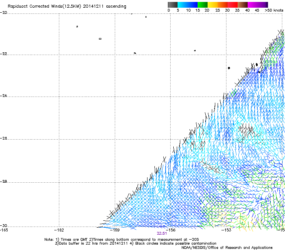Click the black contamination circle near -153
Viewport: 285px width, 250px height.
229,68
